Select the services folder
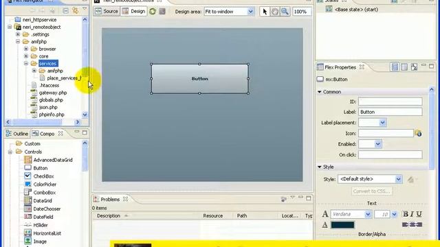Viewport: 440px width, 247px height. [47, 64]
